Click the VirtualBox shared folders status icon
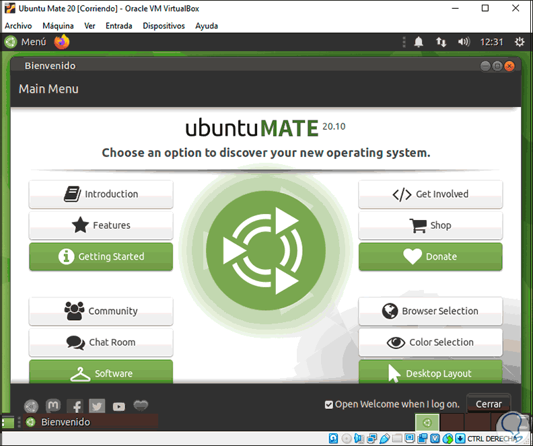 point(396,439)
